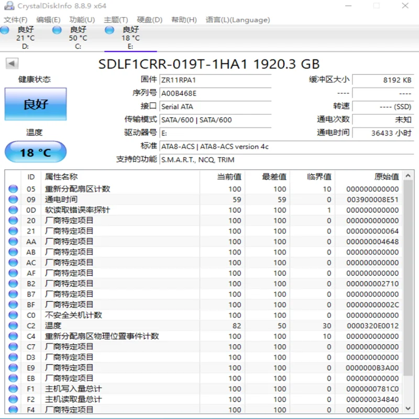Click status orb of attribute AC row
The image size is (419, 419).
(13, 262)
